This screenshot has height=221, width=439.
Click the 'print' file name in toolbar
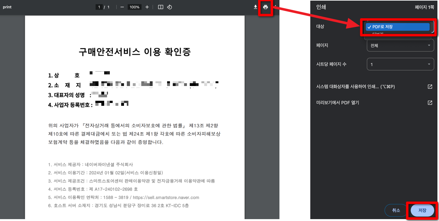click(x=7, y=7)
